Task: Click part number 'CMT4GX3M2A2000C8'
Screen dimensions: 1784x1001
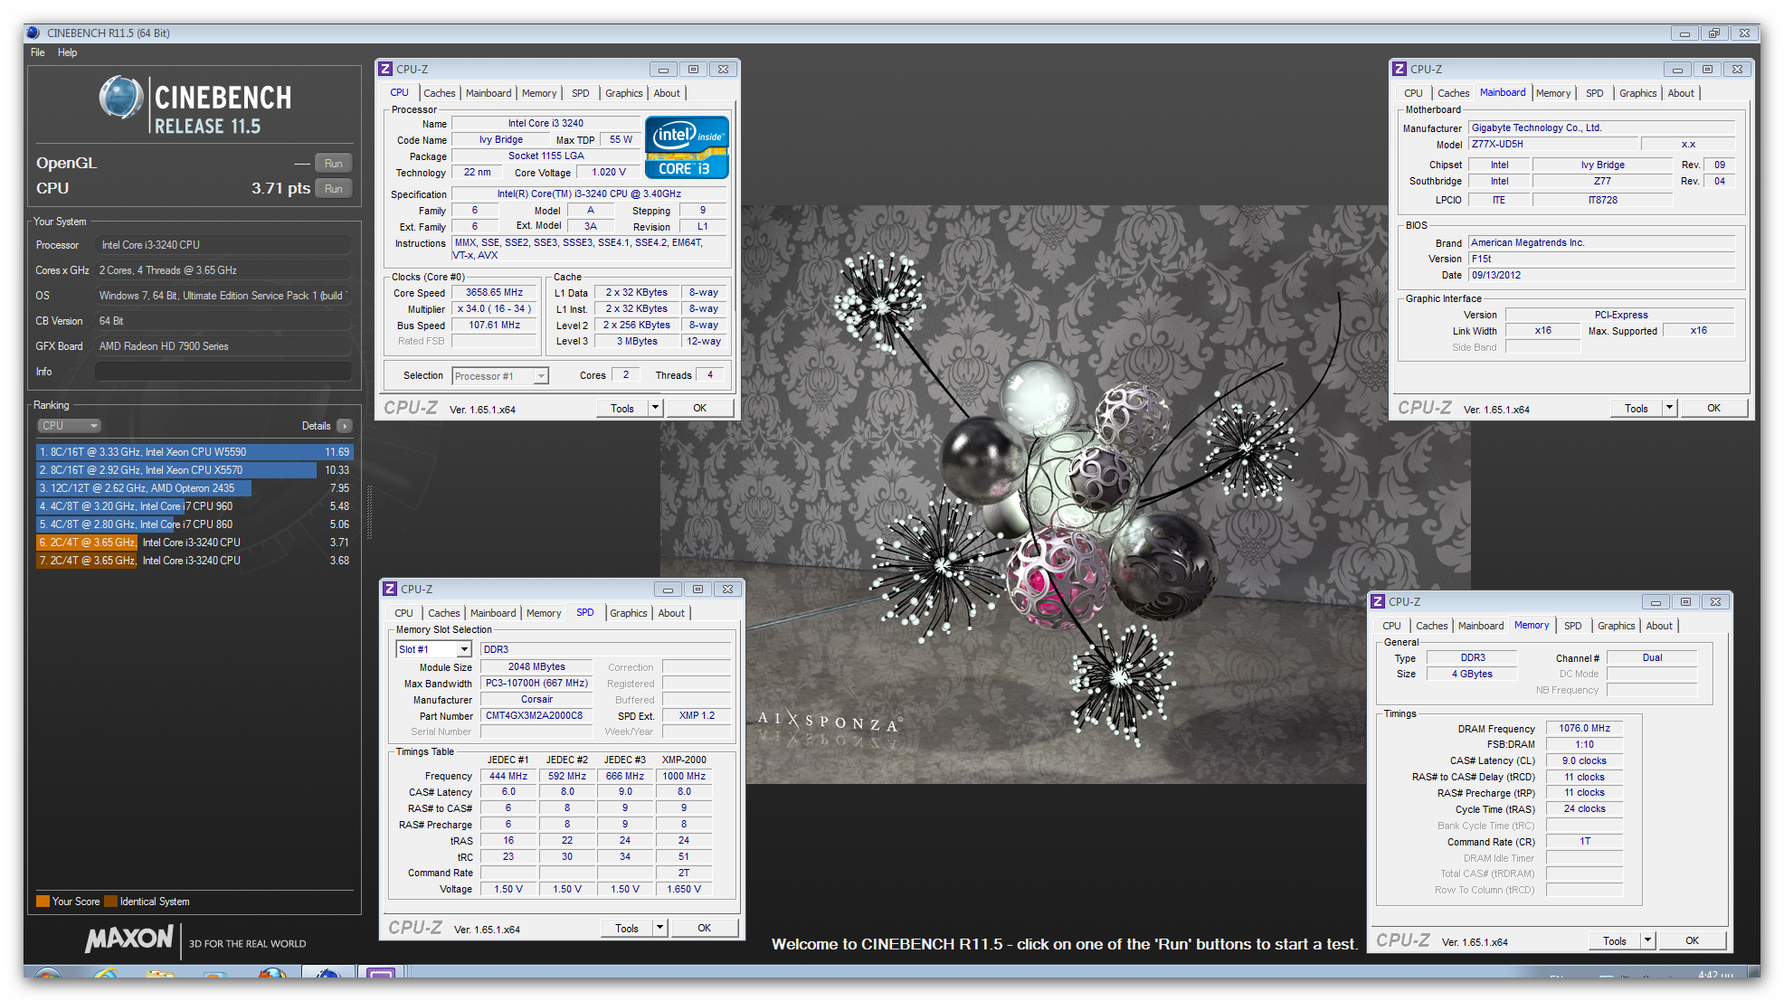Action: click(536, 715)
